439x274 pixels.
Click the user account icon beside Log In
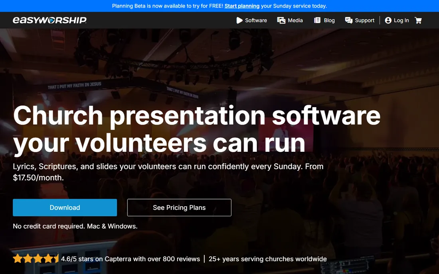tap(388, 20)
